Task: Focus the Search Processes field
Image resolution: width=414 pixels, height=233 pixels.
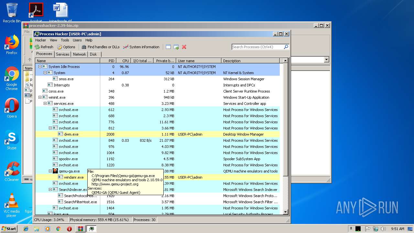Action: tap(257, 47)
